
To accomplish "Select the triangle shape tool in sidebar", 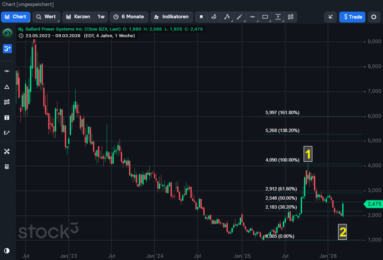I will click(x=7, y=87).
